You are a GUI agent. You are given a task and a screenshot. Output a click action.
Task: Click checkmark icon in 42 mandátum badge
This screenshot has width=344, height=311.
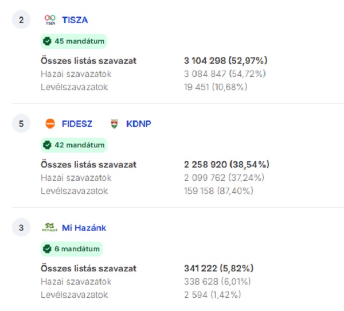coord(47,145)
